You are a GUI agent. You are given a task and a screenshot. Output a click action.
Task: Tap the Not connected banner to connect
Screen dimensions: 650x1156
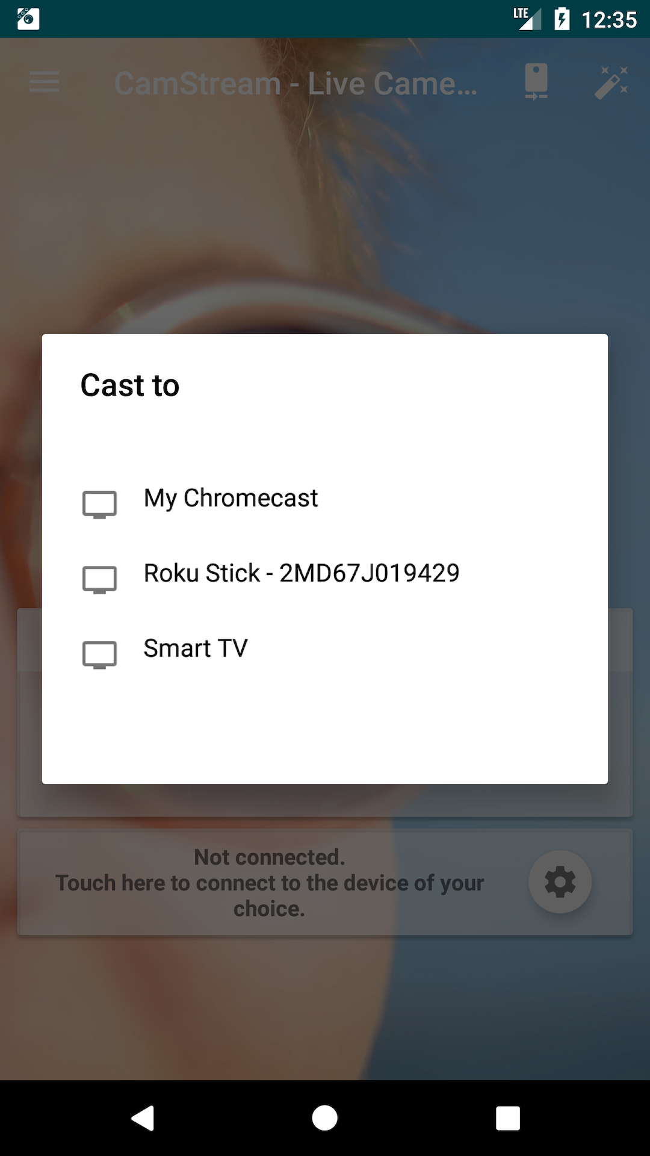(270, 882)
